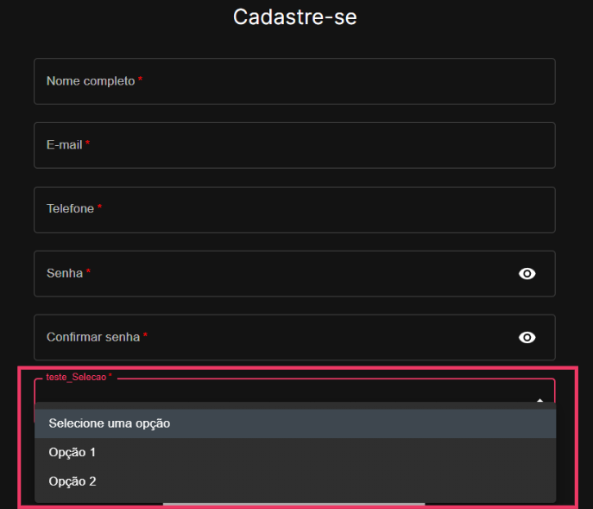
Task: Pick 'Opção 2' in the dropdown list
Action: [x=295, y=481]
